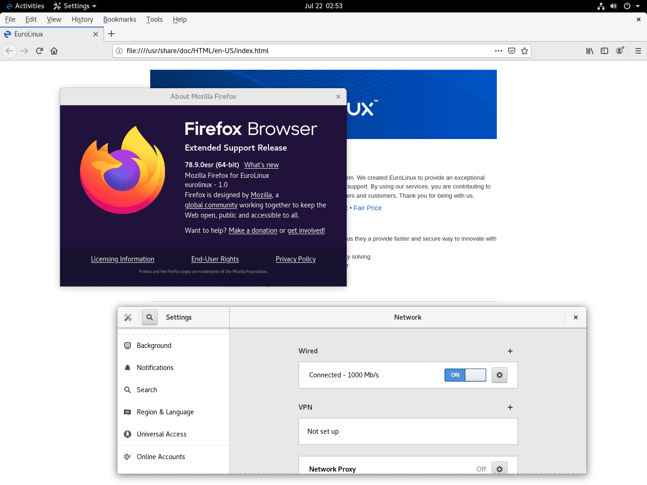The image size is (647, 485).
Task: Close the EuroLinux tab
Action: click(96, 34)
